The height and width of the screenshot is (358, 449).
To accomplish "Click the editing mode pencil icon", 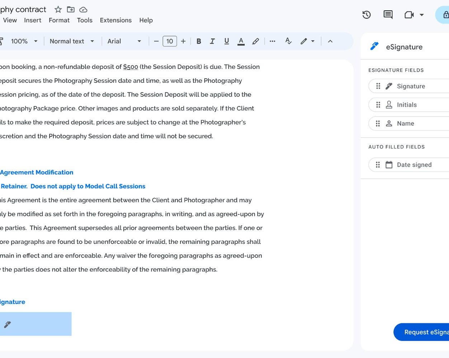I will pos(304,41).
